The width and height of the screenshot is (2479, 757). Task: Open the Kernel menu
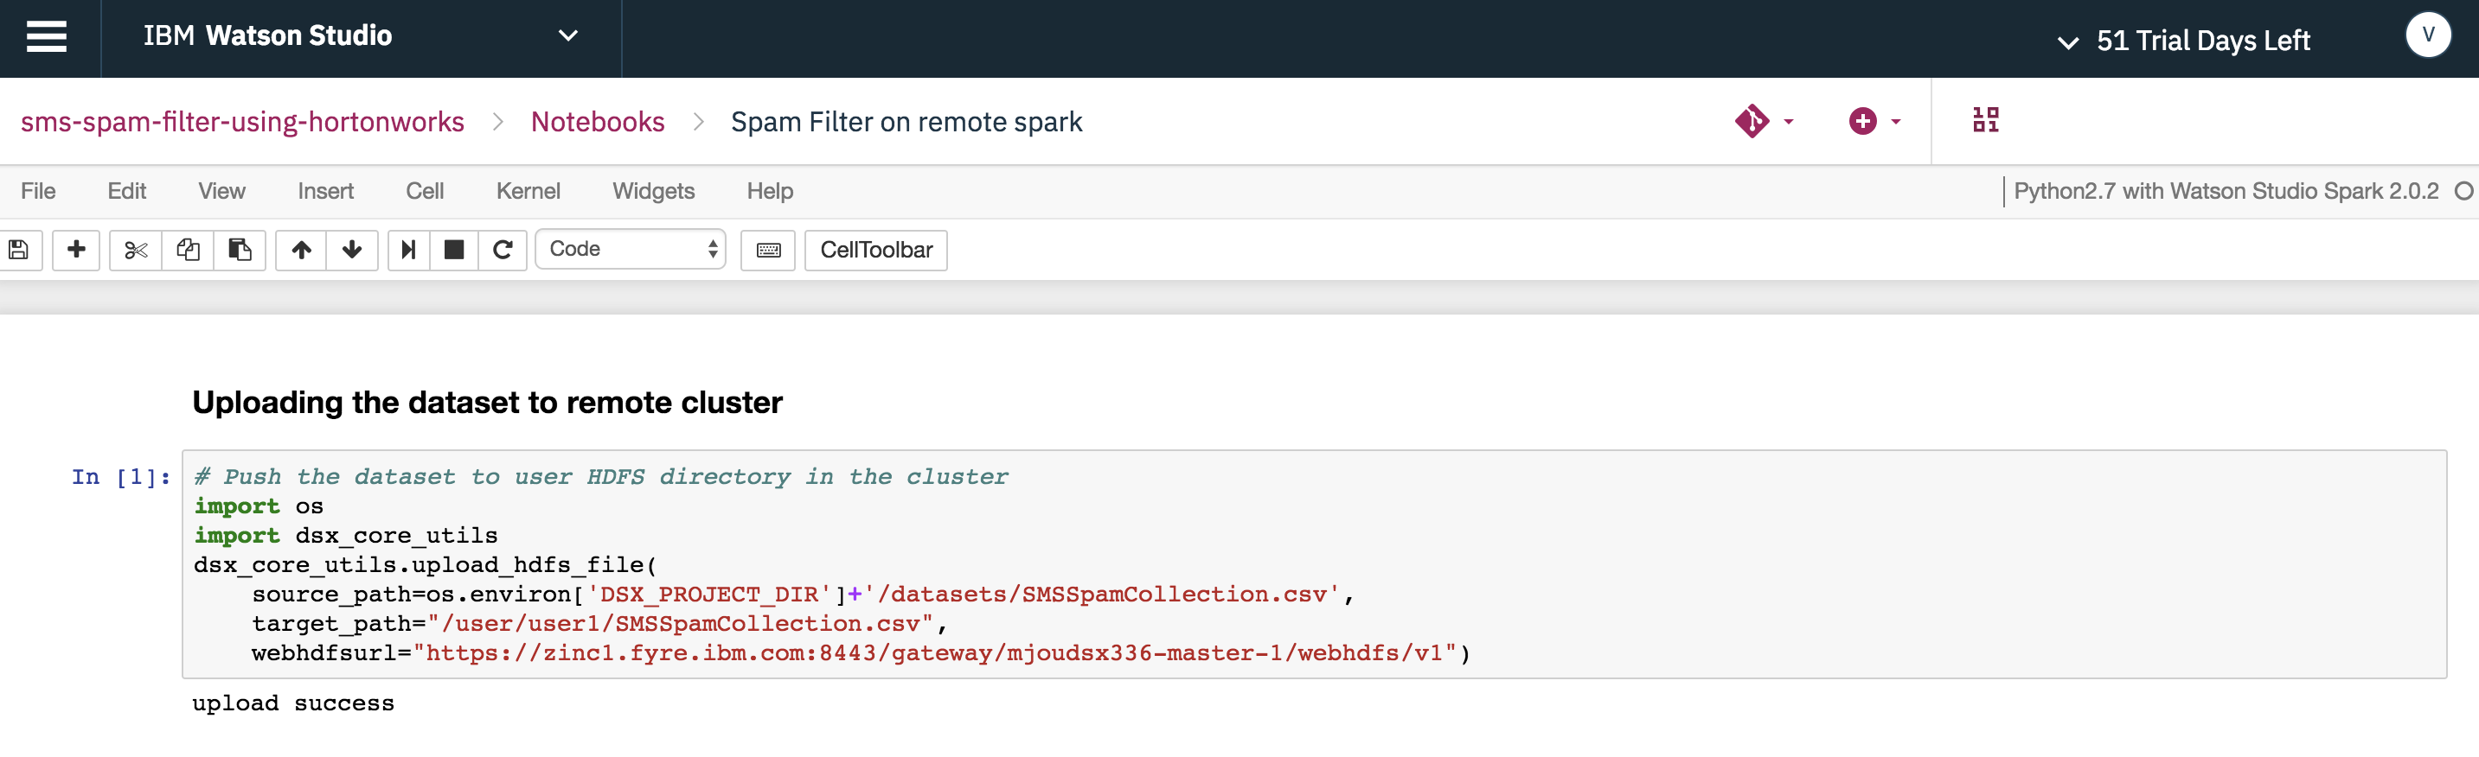click(528, 192)
